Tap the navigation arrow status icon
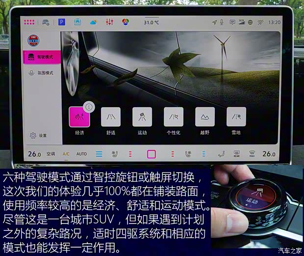The image size is (304, 256). (x=214, y=22)
